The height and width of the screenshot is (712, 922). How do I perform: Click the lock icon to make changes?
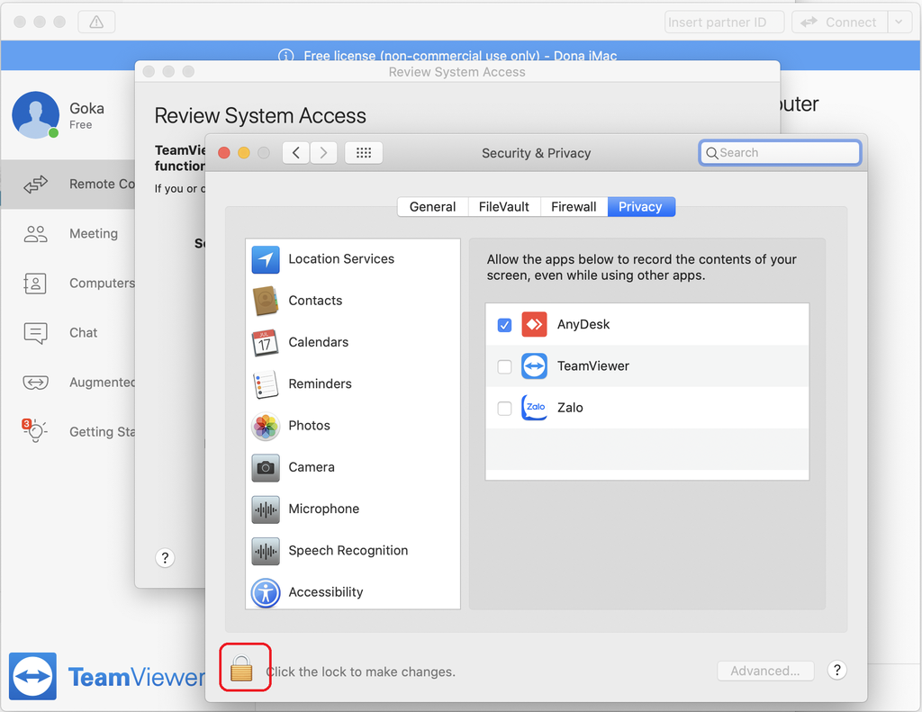point(241,669)
